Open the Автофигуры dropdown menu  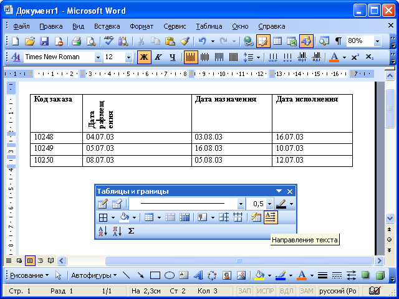tap(94, 275)
